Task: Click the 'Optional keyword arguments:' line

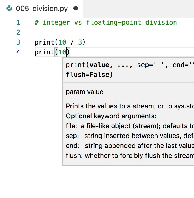Action: pos(111,116)
